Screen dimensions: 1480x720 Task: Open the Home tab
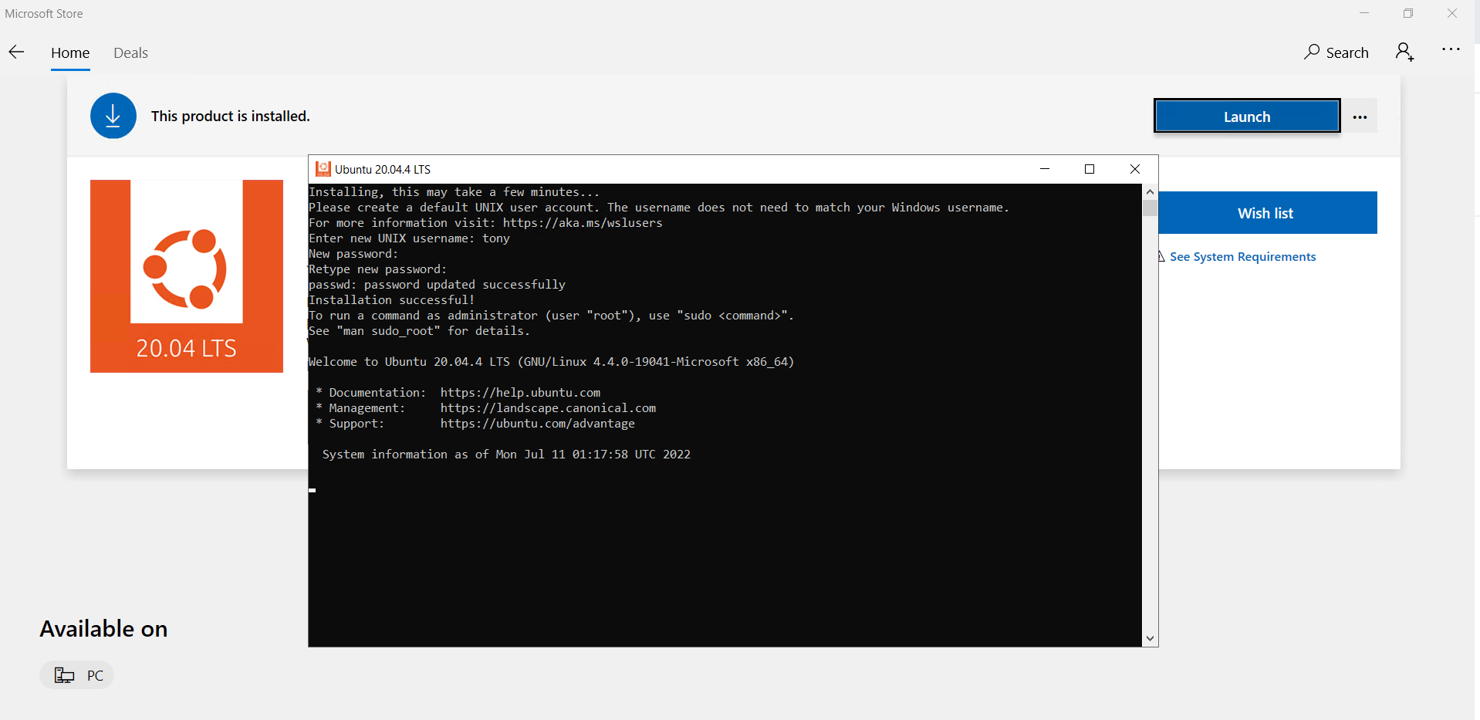point(70,52)
